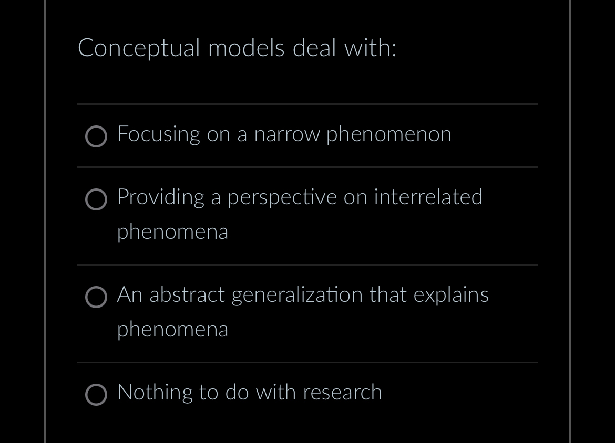Click the row containing the third answer option
This screenshot has height=443, width=615.
click(307, 312)
